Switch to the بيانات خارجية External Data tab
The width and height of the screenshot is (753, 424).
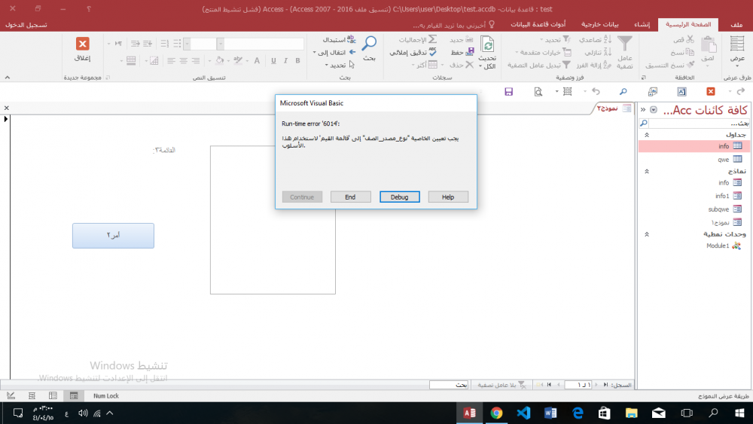pyautogui.click(x=600, y=25)
